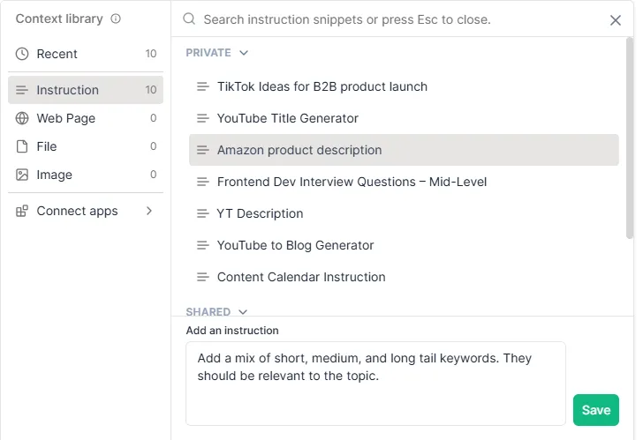
Task: Select YouTube Title Generator snippet
Action: pyautogui.click(x=287, y=118)
